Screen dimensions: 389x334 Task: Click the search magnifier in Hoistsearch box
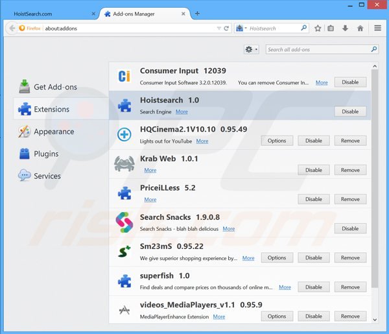pos(303,28)
